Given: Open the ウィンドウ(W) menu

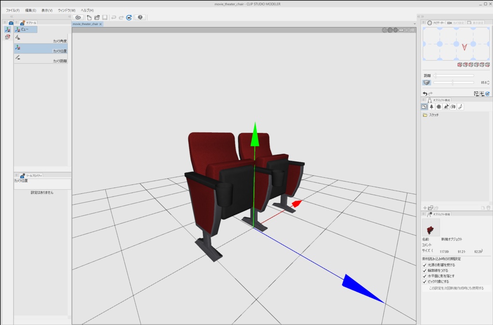Looking at the screenshot, I should point(66,11).
